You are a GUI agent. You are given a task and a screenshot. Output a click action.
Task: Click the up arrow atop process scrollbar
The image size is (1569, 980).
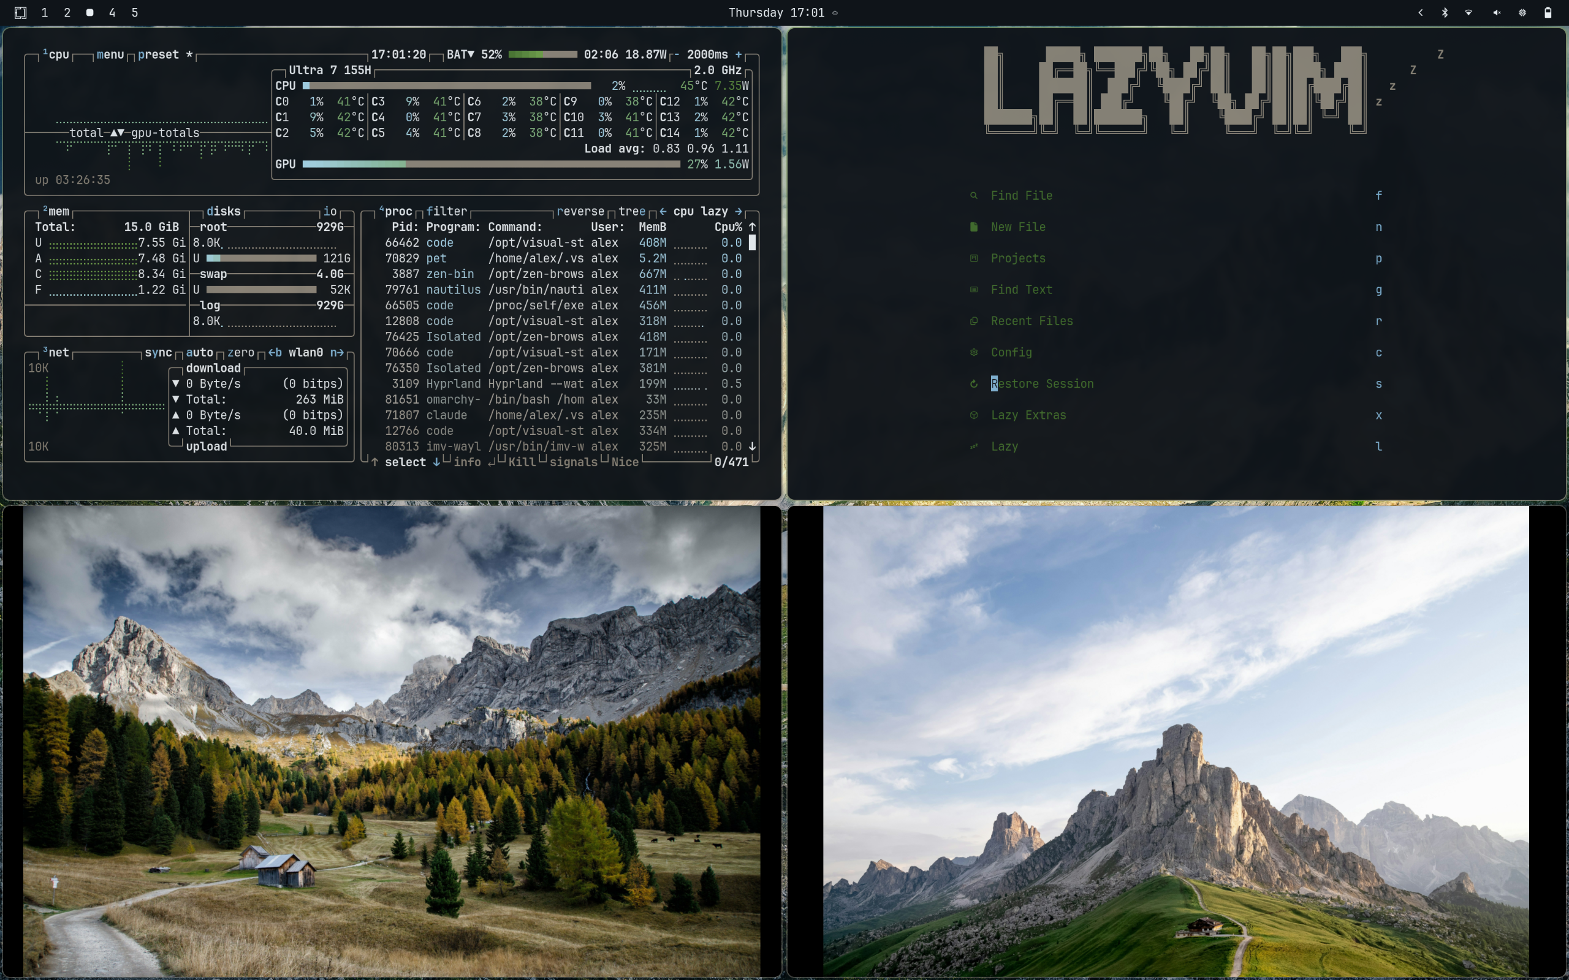click(x=752, y=227)
